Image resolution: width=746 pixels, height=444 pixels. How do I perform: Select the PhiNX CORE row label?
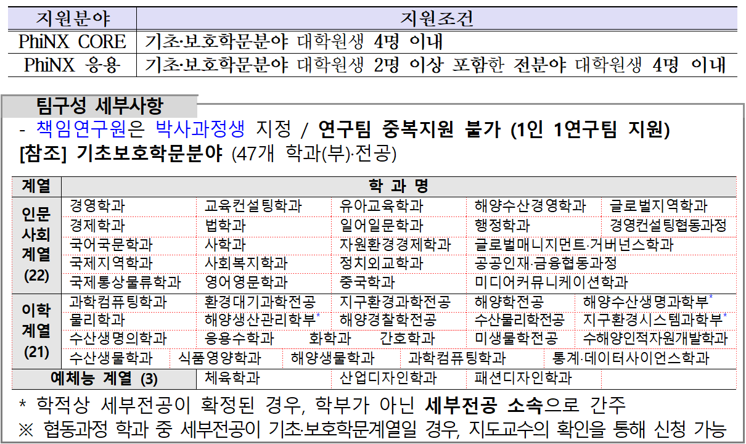pyautogui.click(x=73, y=42)
